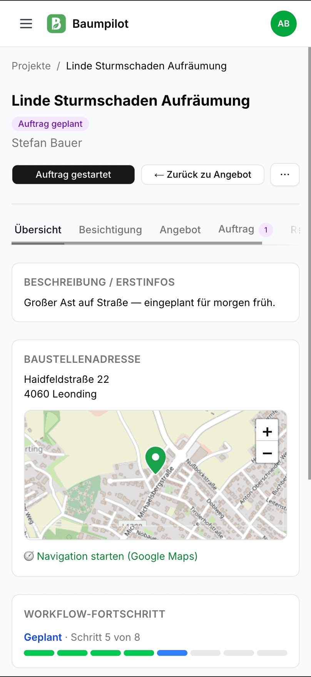The width and height of the screenshot is (311, 677).
Task: Click the text 4060 Leonding
Action: 60,394
